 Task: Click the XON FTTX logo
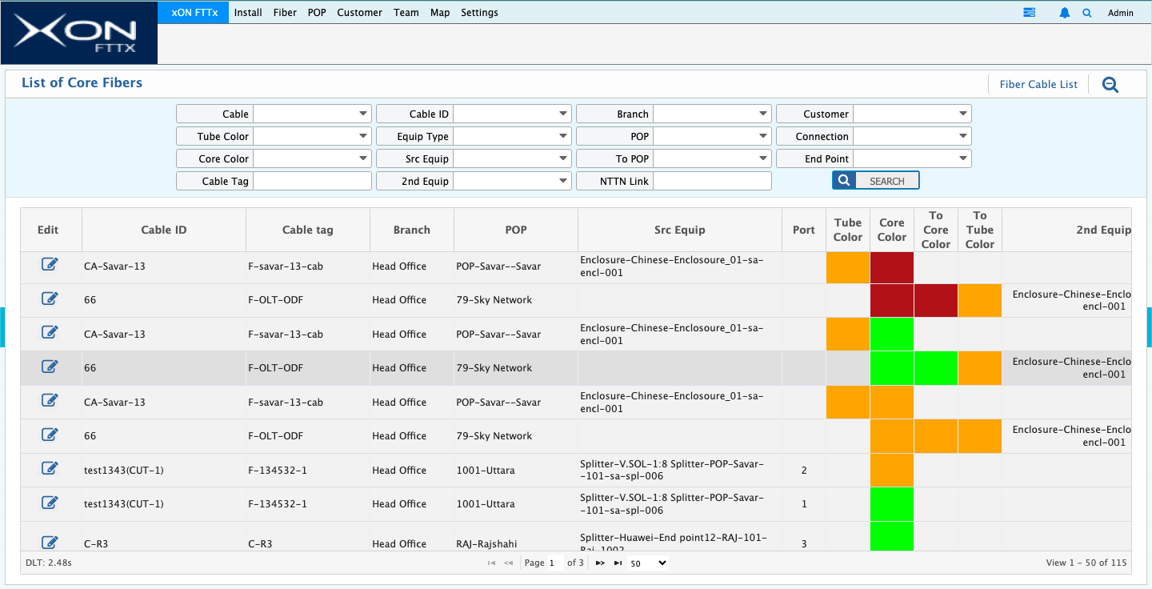(78, 33)
